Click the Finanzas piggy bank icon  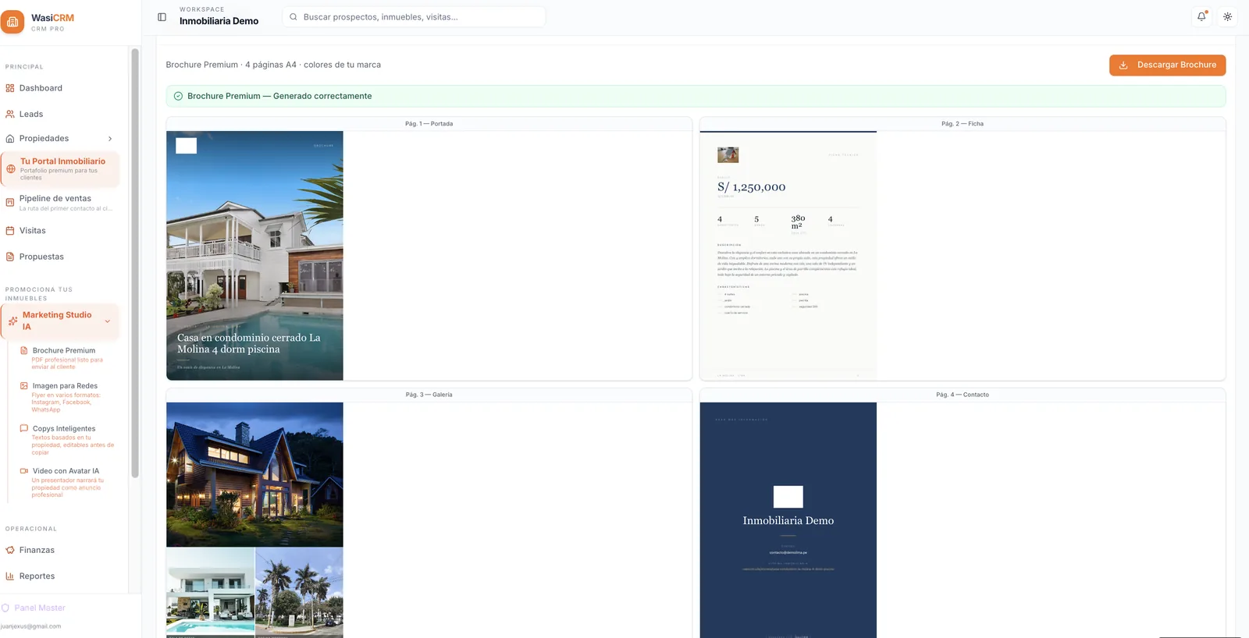pyautogui.click(x=10, y=550)
